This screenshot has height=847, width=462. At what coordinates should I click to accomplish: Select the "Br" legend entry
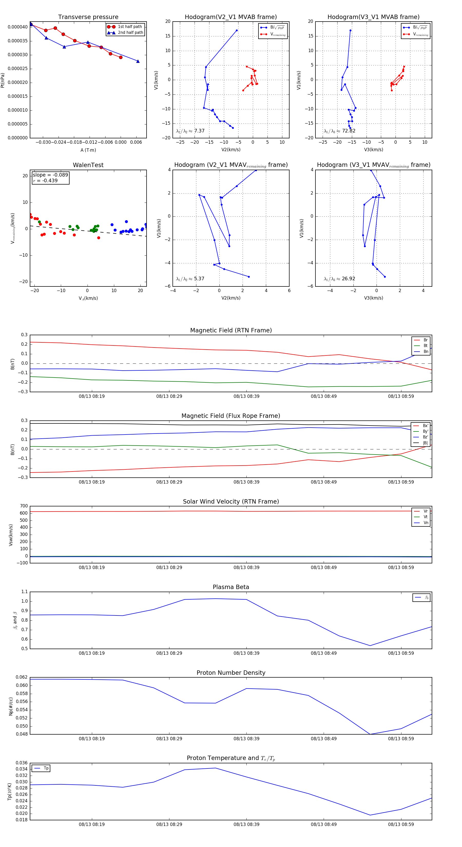421,340
